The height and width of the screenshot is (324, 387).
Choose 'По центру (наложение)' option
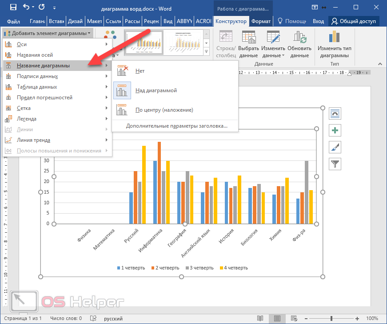(164, 109)
